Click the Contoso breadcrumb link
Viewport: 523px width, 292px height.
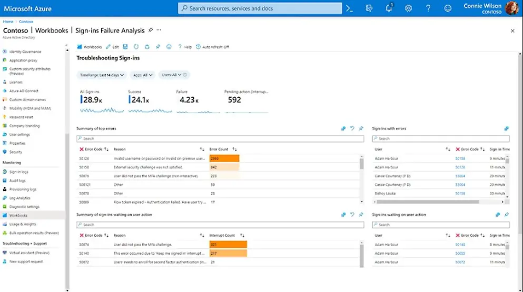(x=26, y=22)
